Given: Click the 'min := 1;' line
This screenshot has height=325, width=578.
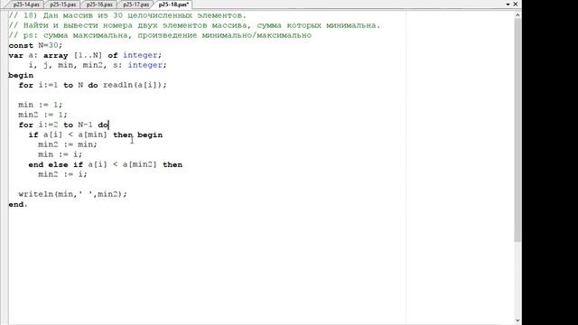Looking at the screenshot, I should (41, 105).
